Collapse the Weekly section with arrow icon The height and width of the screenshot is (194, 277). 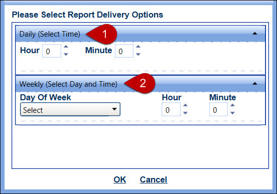255,84
